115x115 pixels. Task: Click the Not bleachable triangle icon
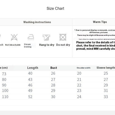[14, 37]
